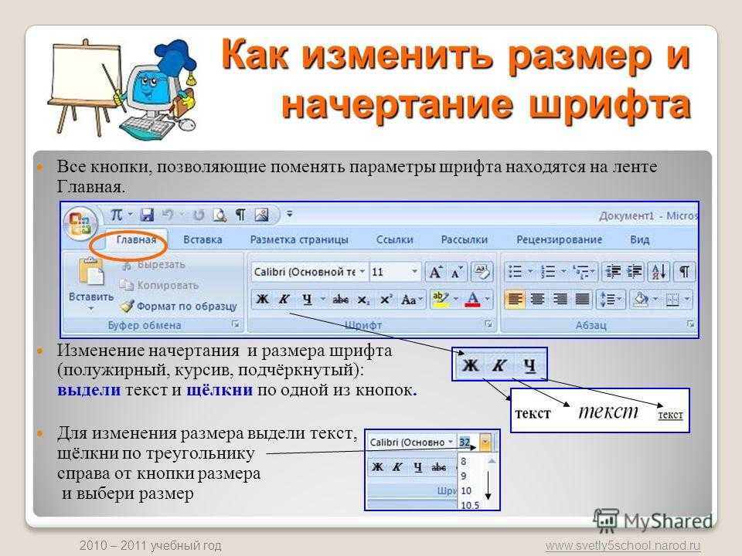Click the equation π icon in quick access
The height and width of the screenshot is (556, 742).
coord(117,215)
